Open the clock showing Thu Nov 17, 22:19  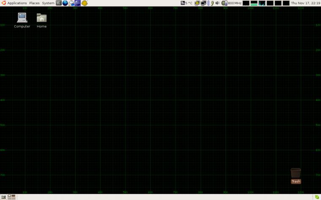click(305, 3)
